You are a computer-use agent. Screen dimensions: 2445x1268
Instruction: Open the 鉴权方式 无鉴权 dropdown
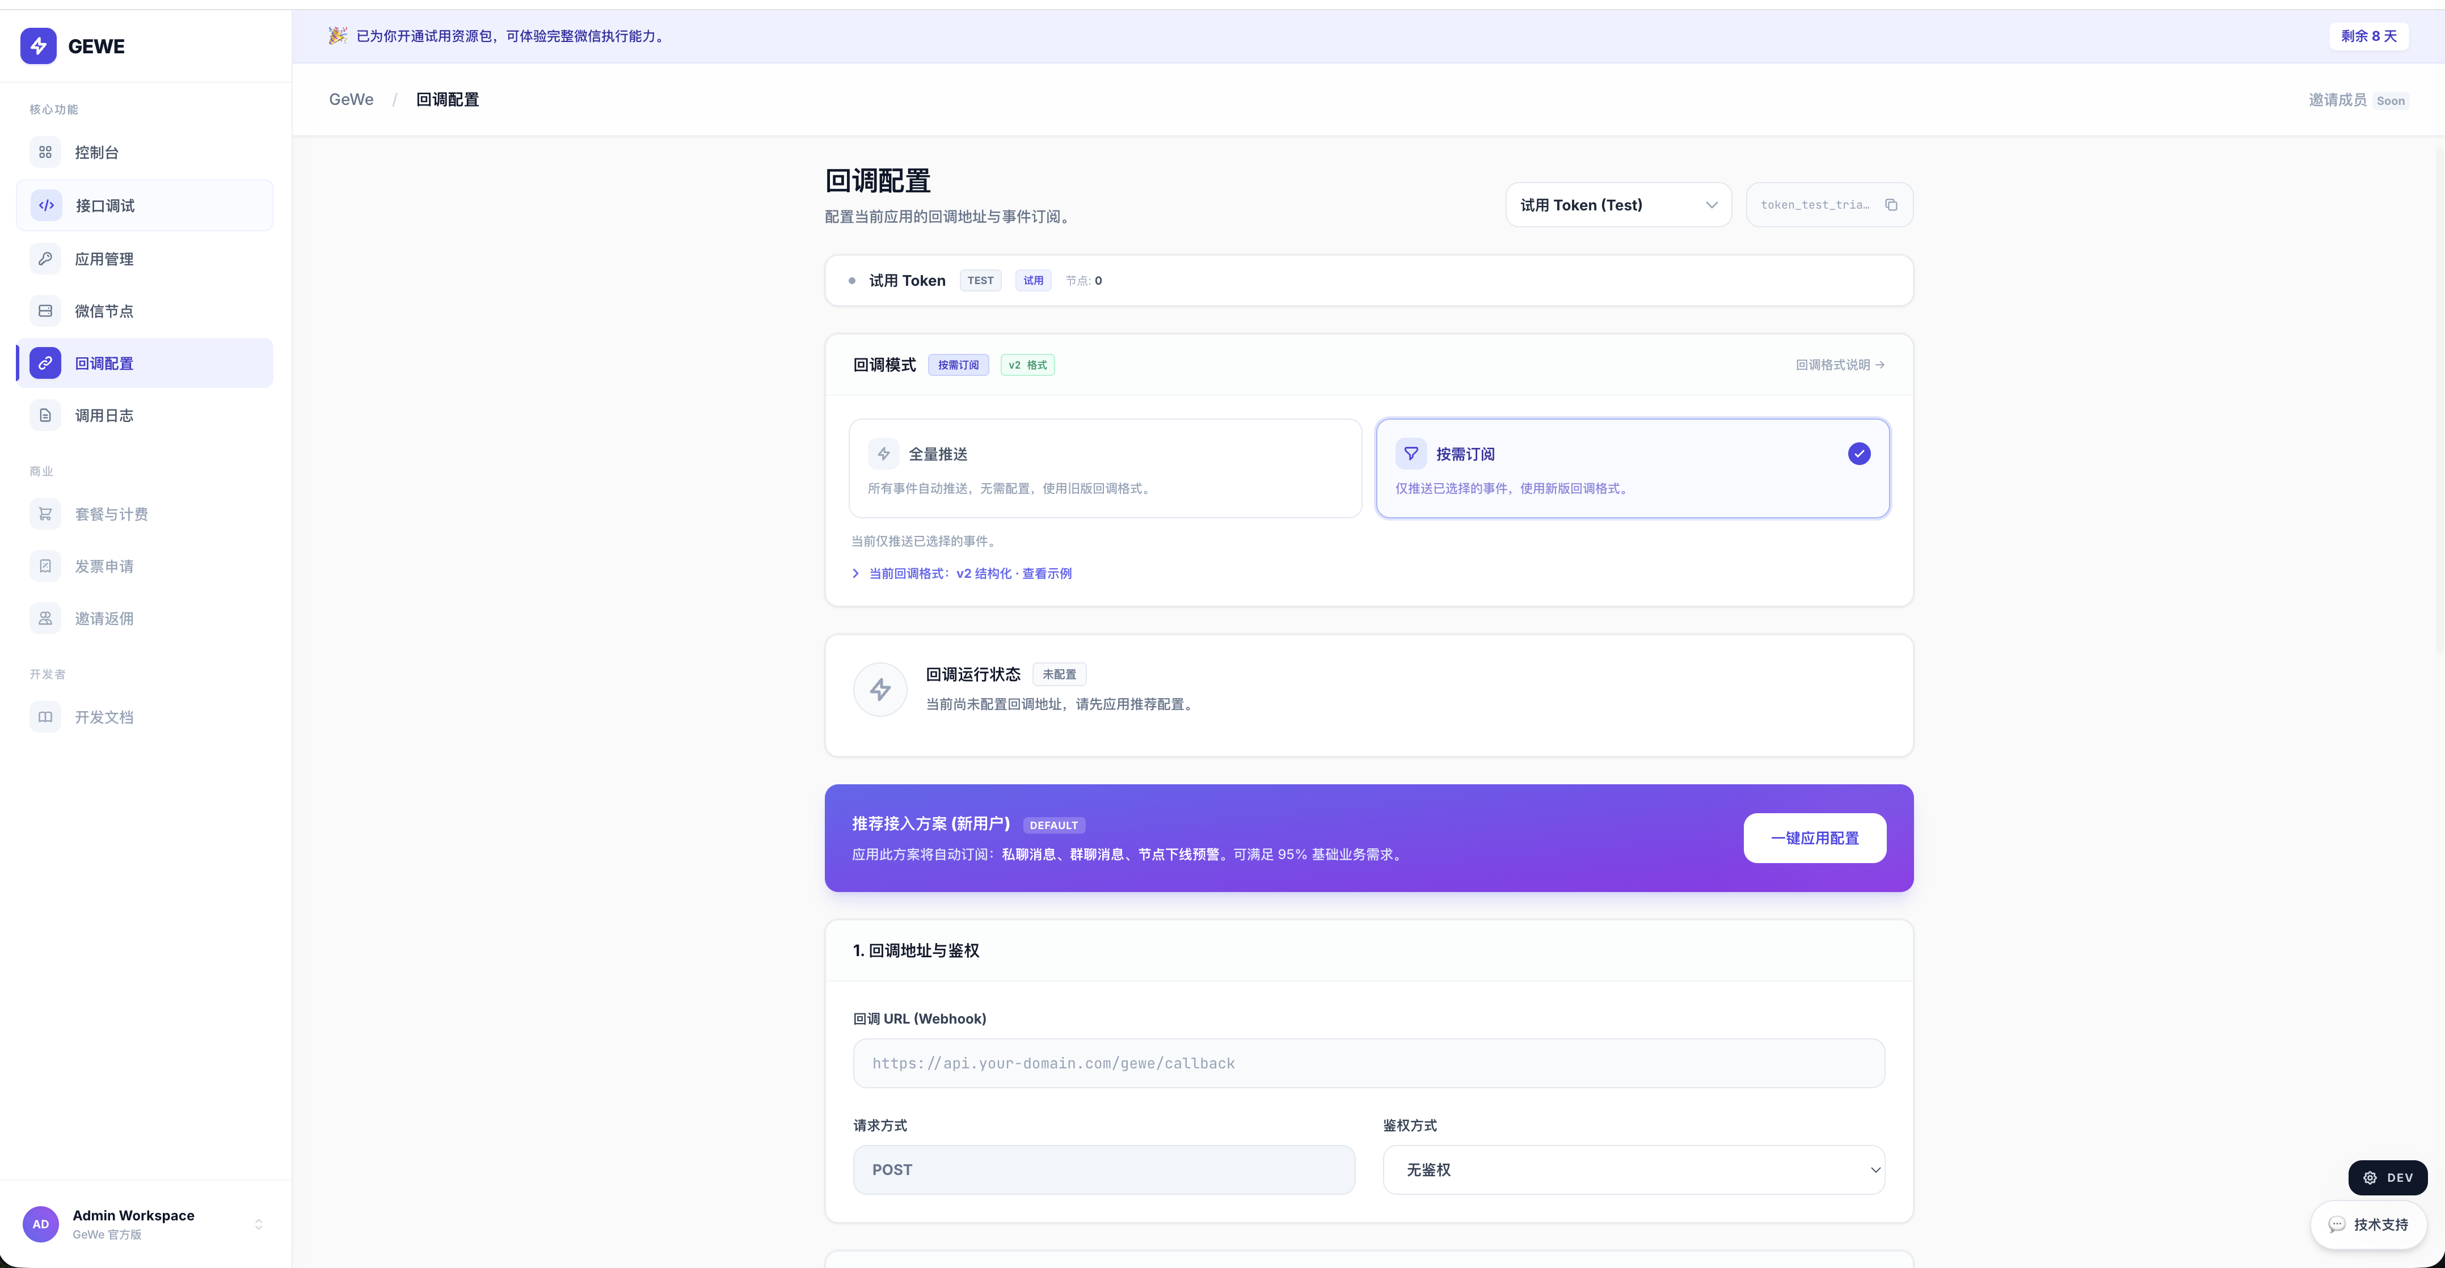click(1633, 1169)
